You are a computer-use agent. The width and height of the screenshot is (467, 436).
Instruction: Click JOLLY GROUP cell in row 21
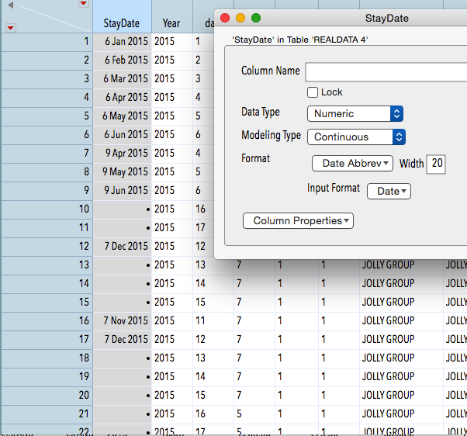point(401,414)
